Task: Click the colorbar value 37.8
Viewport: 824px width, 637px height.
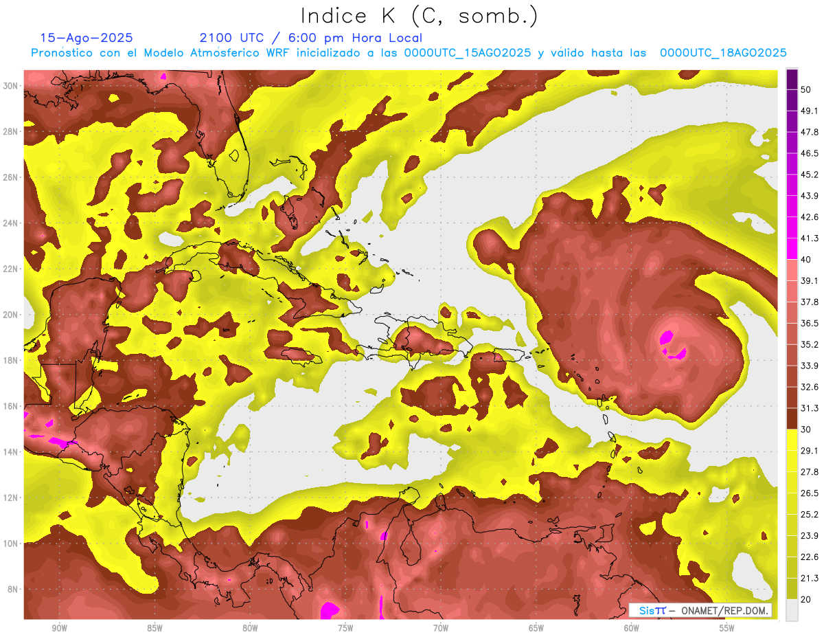Action: pyautogui.click(x=810, y=302)
